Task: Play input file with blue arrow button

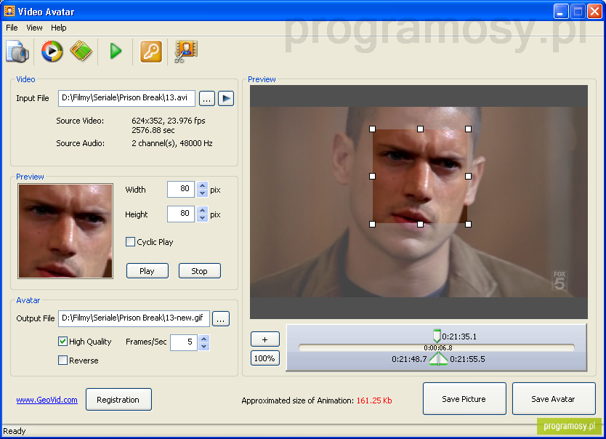Action: (x=226, y=99)
